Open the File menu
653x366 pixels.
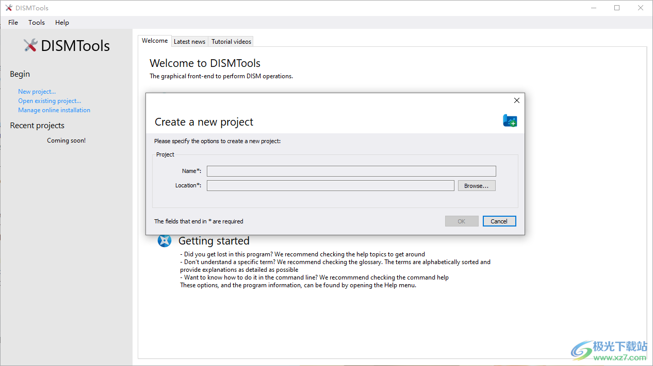(x=13, y=22)
